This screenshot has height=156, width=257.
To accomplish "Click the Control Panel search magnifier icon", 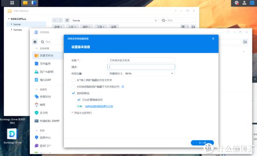I will [x=42, y=42].
